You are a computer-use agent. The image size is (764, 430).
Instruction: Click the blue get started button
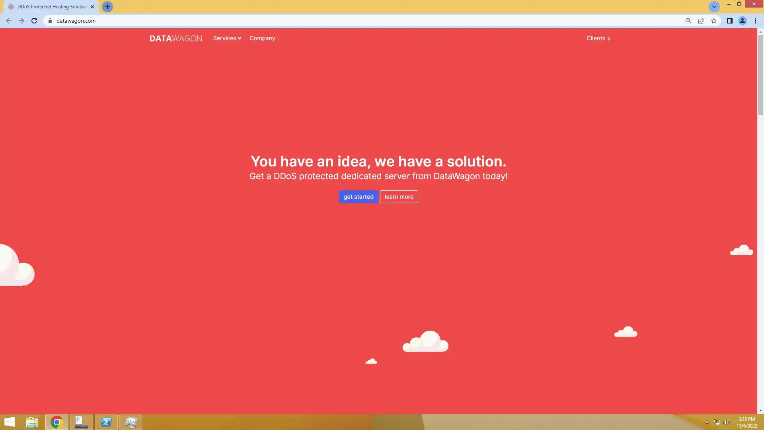(x=358, y=197)
